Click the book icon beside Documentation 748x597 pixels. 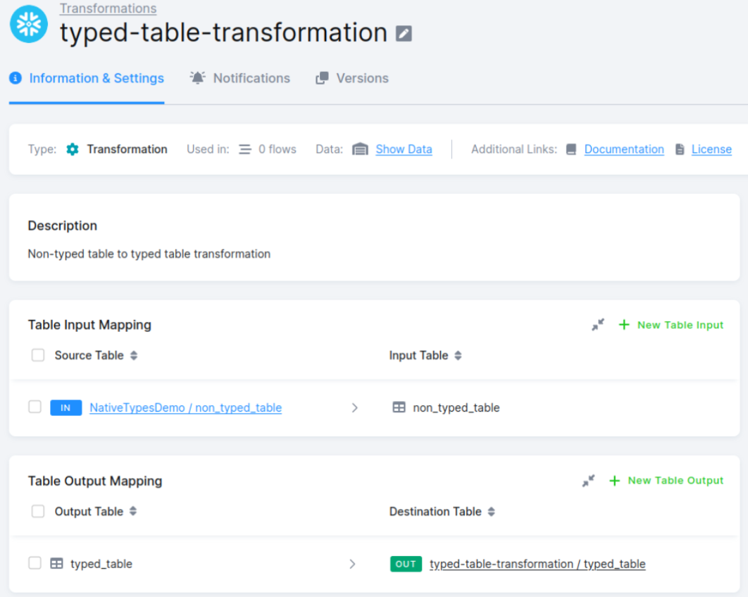click(x=571, y=149)
